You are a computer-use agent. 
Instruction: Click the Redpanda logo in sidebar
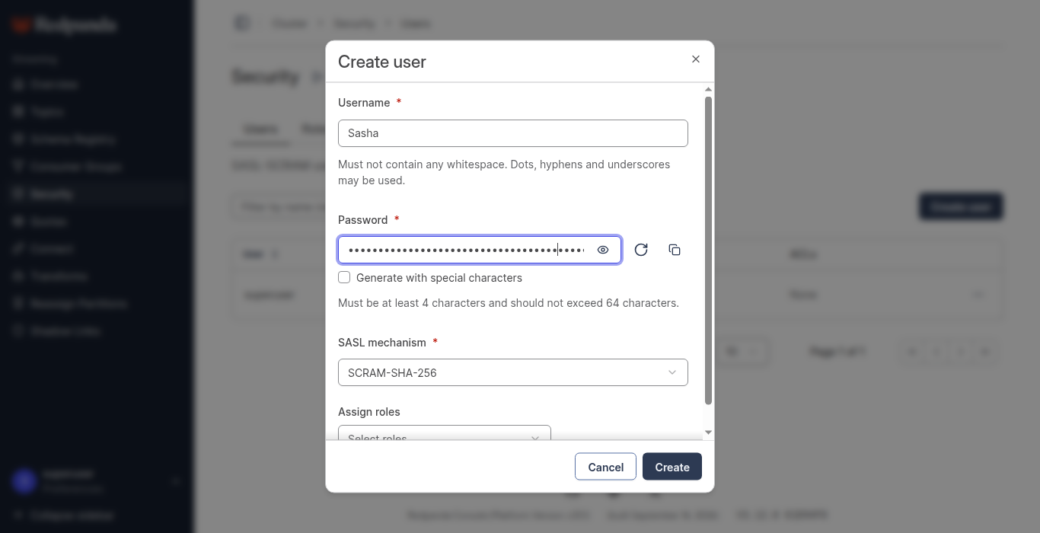tap(65, 25)
